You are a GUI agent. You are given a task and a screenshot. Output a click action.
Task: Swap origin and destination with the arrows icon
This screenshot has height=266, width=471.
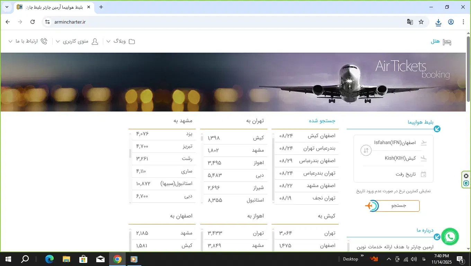(x=366, y=150)
